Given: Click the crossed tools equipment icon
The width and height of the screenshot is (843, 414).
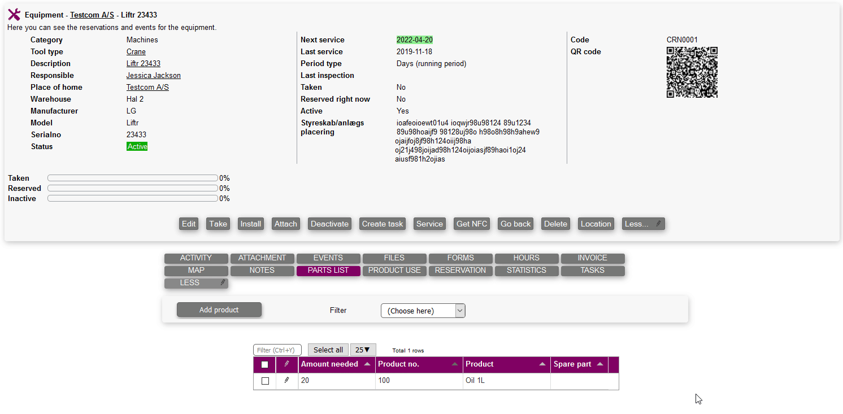Looking at the screenshot, I should tap(14, 15).
